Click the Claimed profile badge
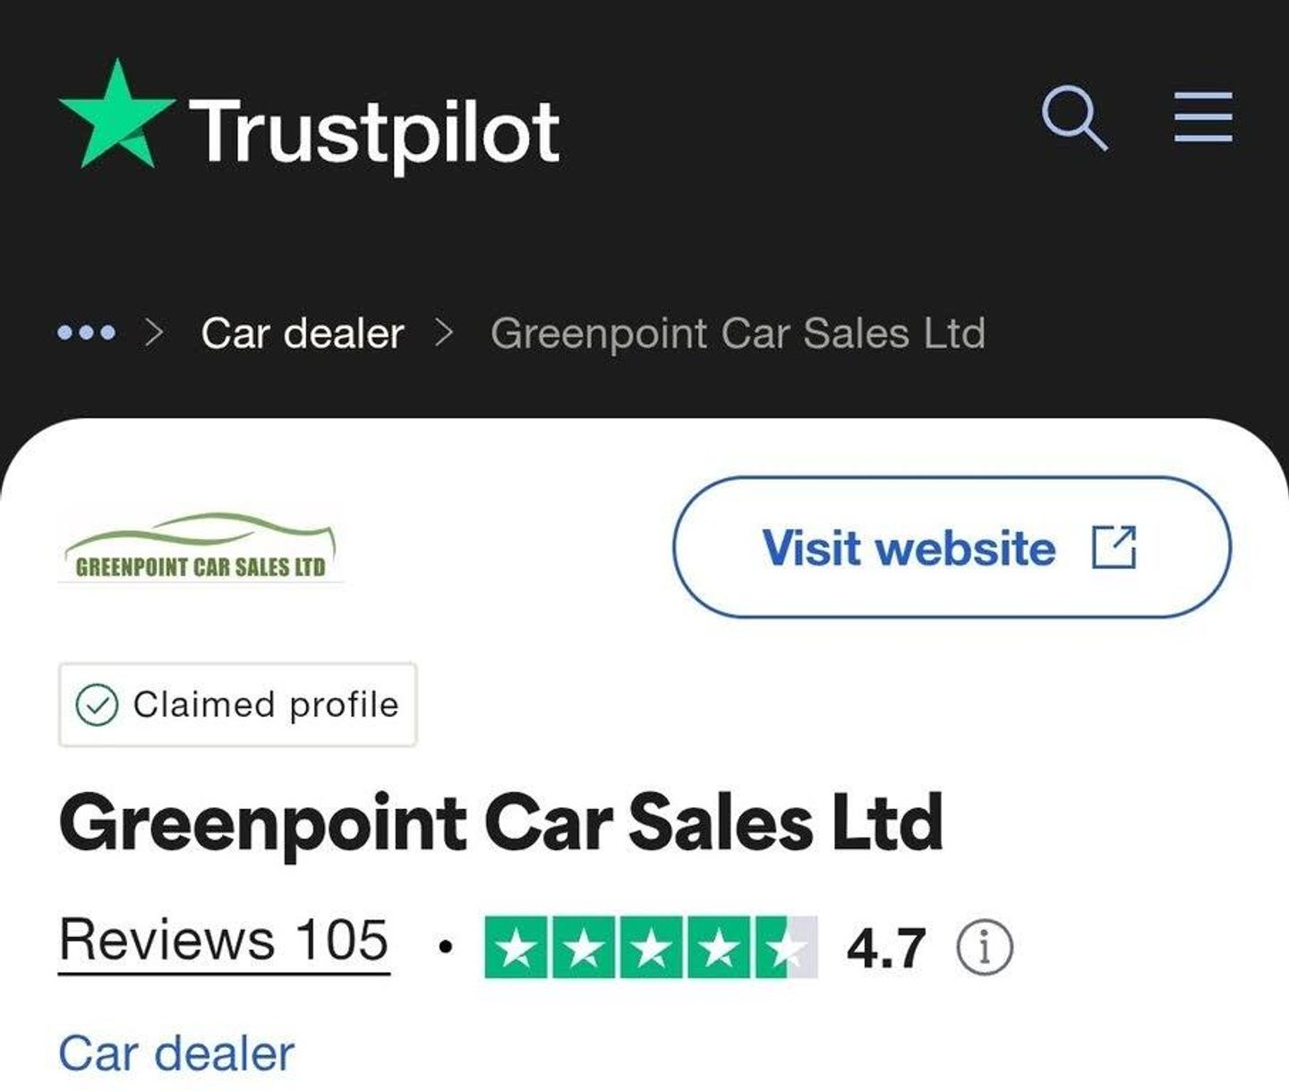The width and height of the screenshot is (1289, 1091). coord(237,704)
